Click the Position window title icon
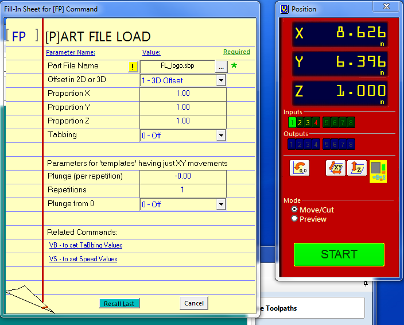This screenshot has height=325, width=404. 284,9
